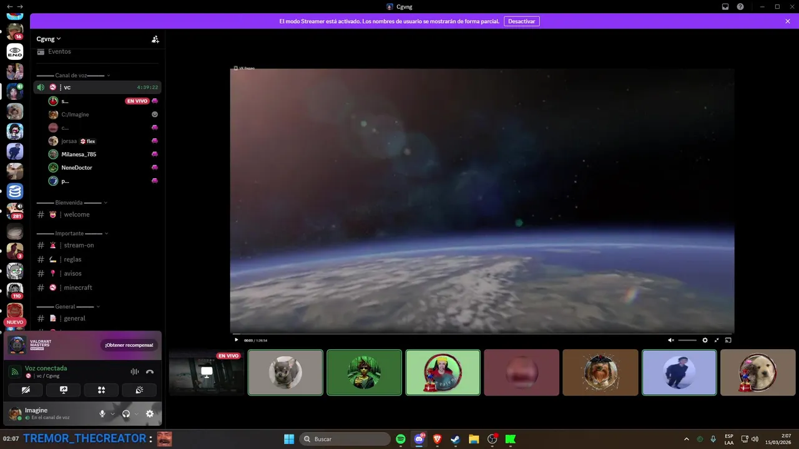Screen dimensions: 799x449
Task: Collapse Importante category
Action: point(72,233)
